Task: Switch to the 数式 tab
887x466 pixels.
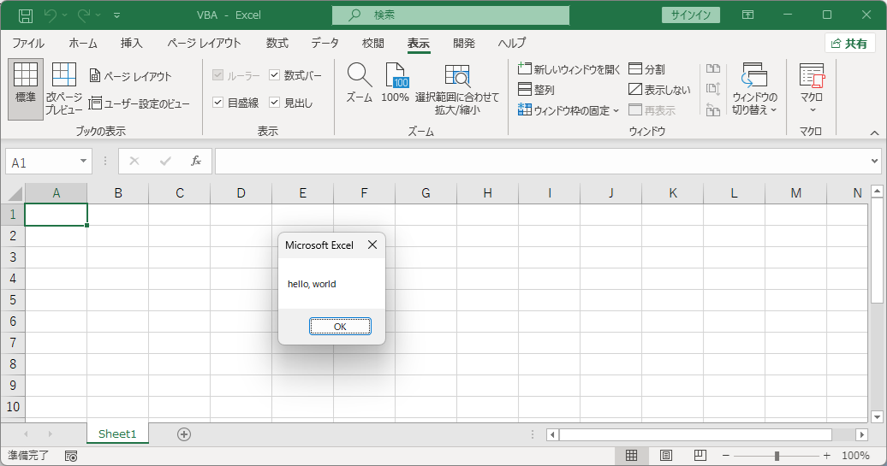Action: [x=277, y=43]
